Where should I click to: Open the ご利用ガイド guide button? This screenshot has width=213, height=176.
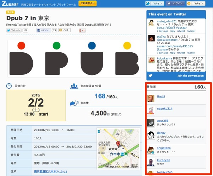[x=87, y=3]
